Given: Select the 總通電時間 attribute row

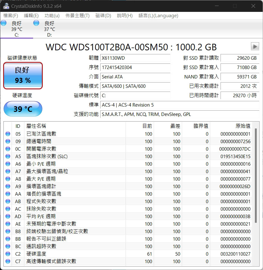Looking at the screenshot, I should [128, 141].
